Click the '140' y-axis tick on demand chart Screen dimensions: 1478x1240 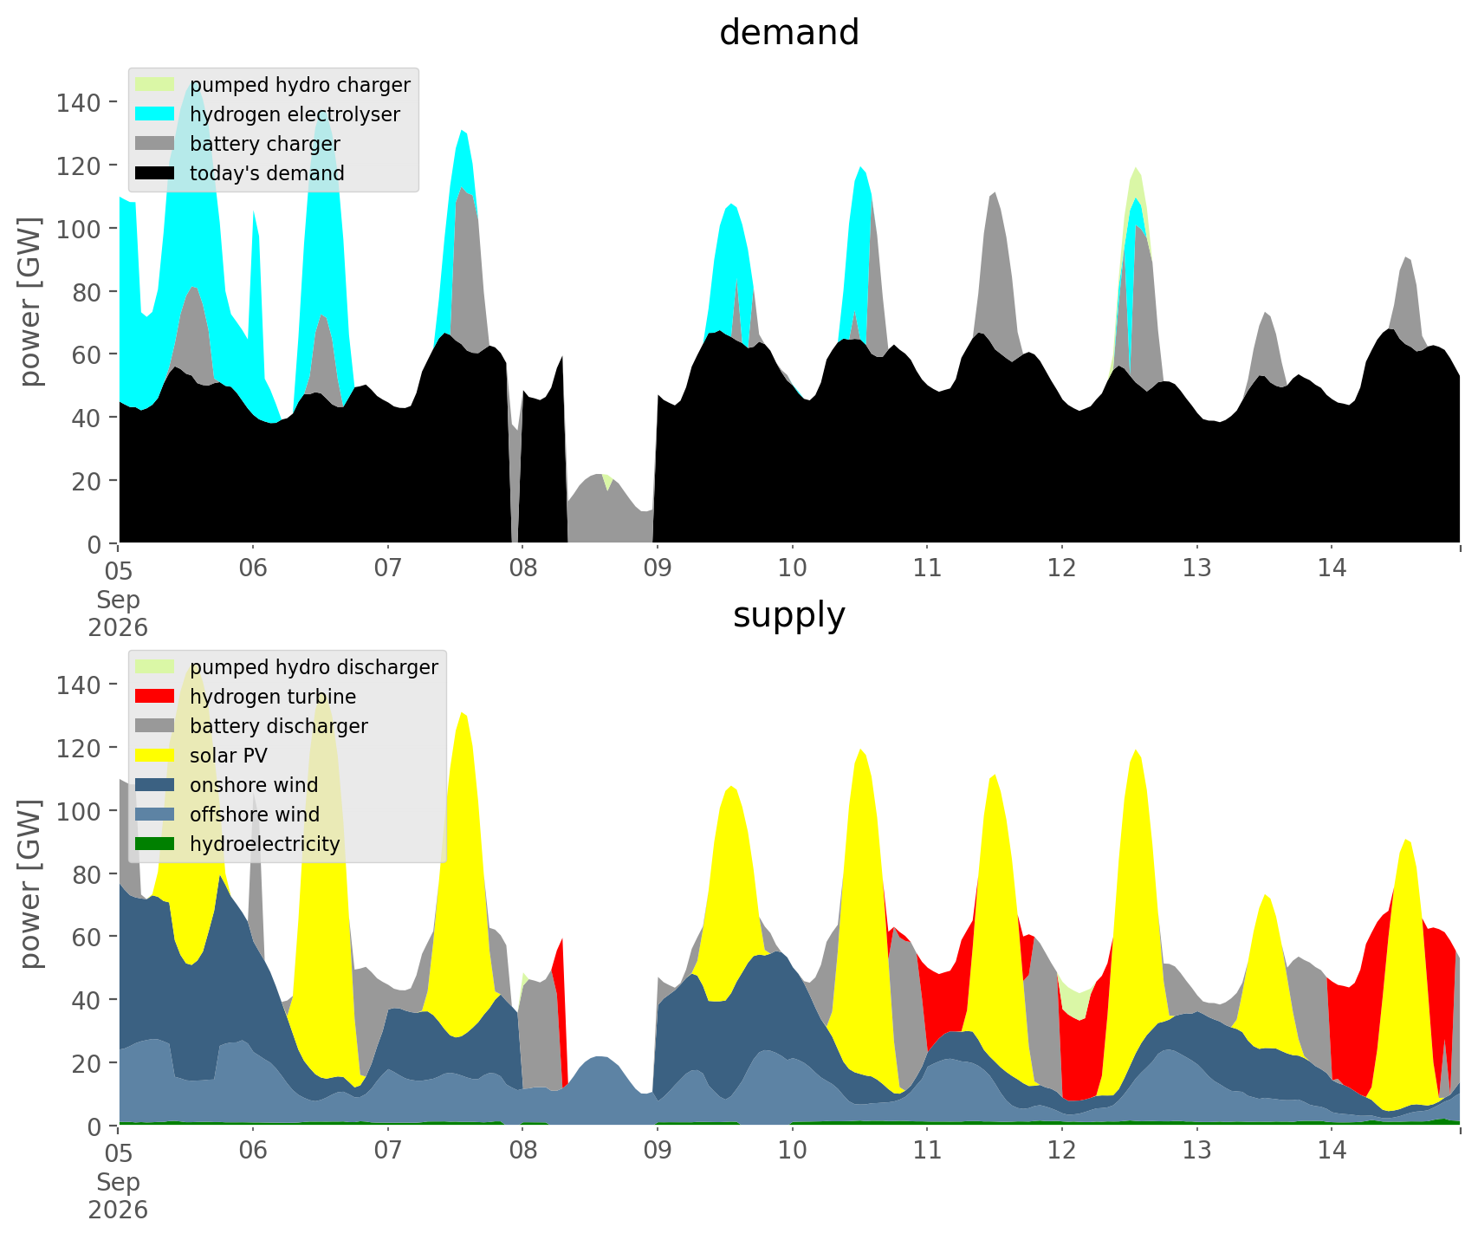click(80, 102)
